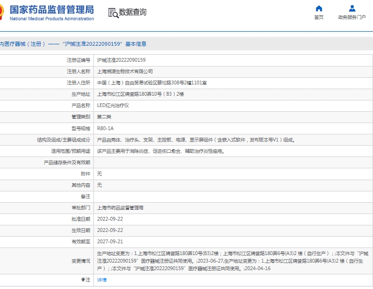Screen dimensions: 373x289
Task: Select the 其他内容 value 无
Action: point(99,185)
